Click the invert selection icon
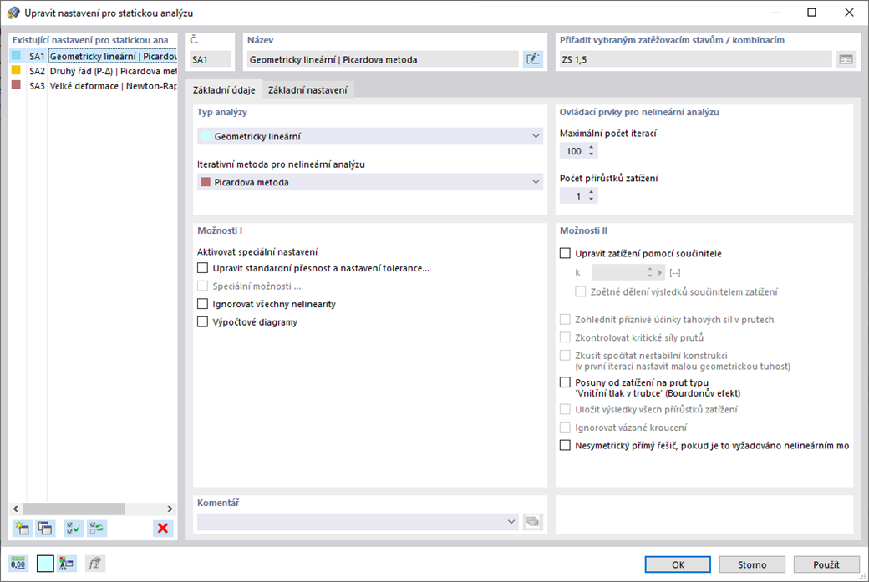The width and height of the screenshot is (869, 582). point(98,528)
